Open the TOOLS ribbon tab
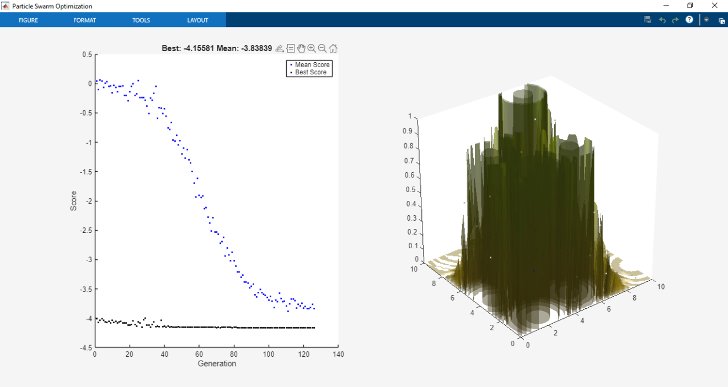Image resolution: width=728 pixels, height=387 pixels. click(x=141, y=20)
